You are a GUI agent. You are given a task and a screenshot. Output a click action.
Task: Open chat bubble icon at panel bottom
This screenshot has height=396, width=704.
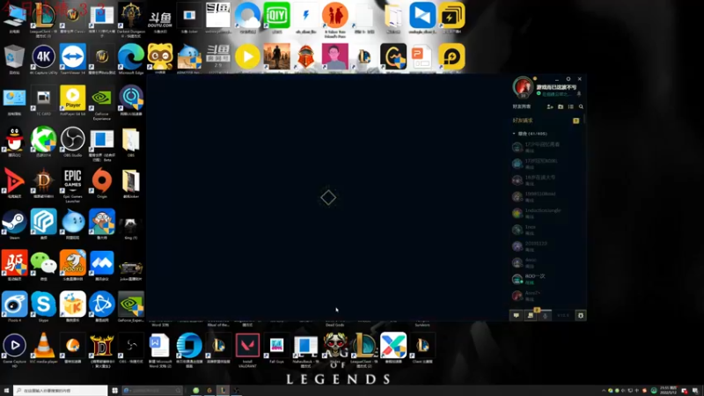(x=517, y=315)
